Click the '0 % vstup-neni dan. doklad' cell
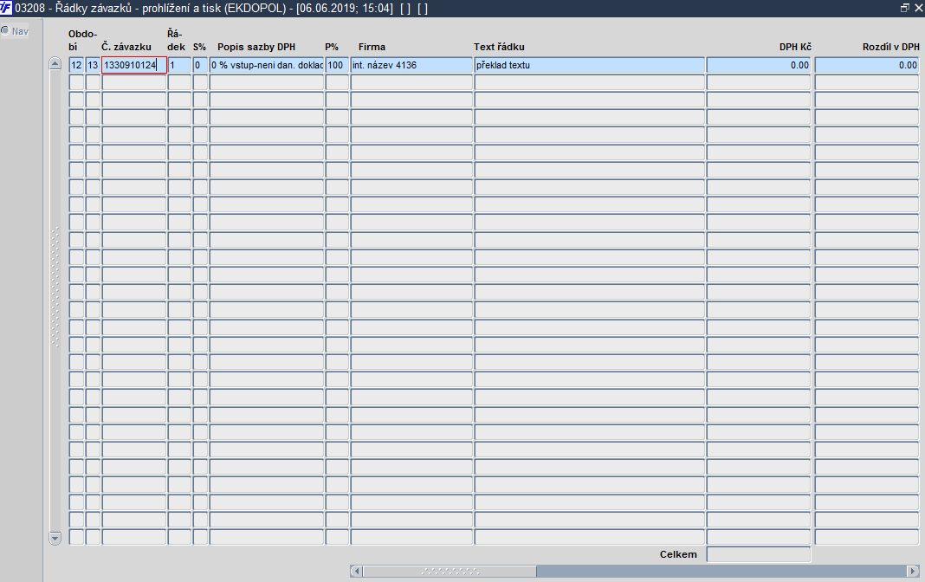925x582 pixels. click(267, 65)
